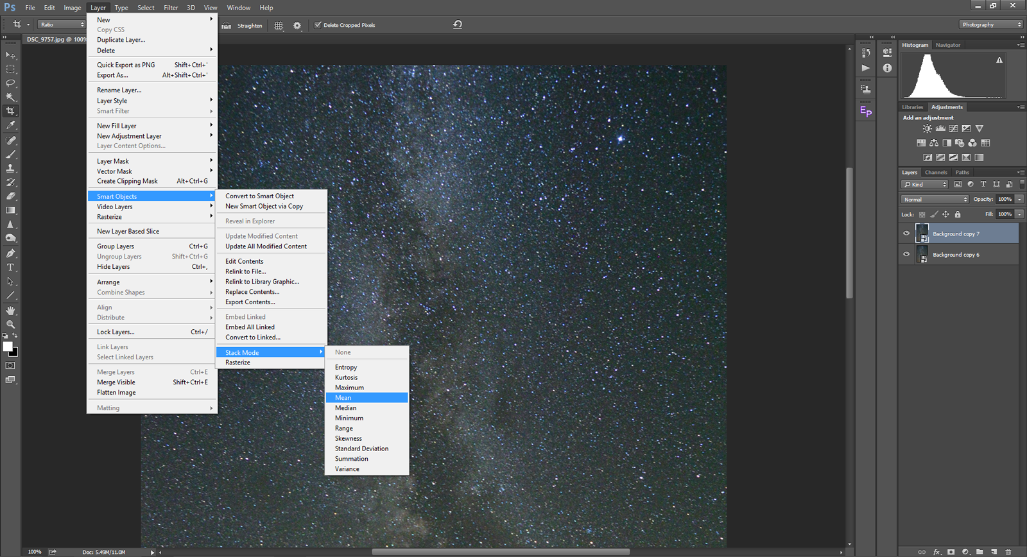Click the foreground color swatch

coord(8,347)
